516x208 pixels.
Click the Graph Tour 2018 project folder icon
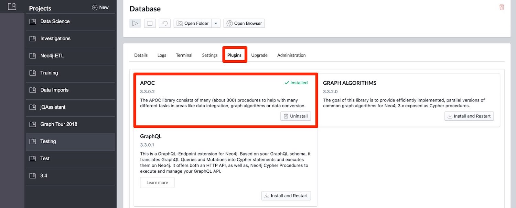click(x=33, y=124)
